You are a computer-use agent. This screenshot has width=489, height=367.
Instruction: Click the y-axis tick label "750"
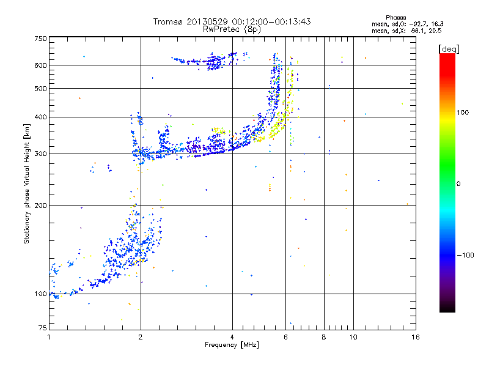40,39
